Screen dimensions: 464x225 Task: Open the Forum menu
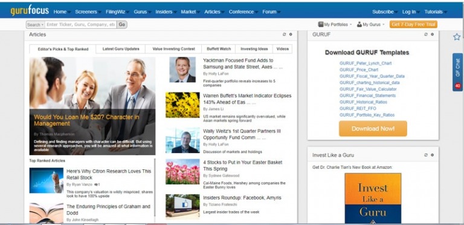coord(271,12)
